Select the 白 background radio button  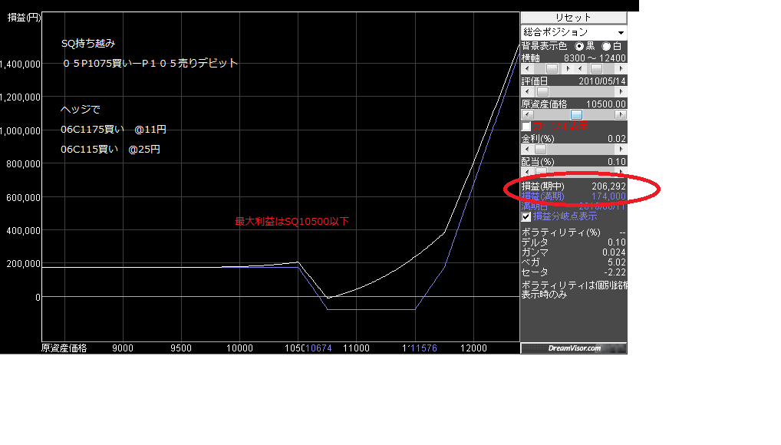(606, 47)
